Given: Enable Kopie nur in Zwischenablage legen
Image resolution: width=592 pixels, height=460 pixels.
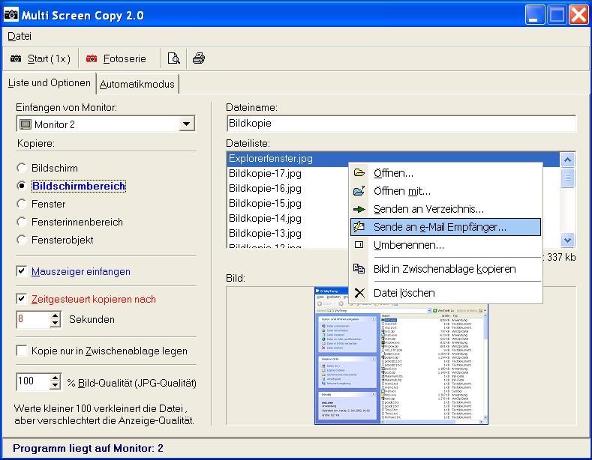Looking at the screenshot, I should 22,351.
